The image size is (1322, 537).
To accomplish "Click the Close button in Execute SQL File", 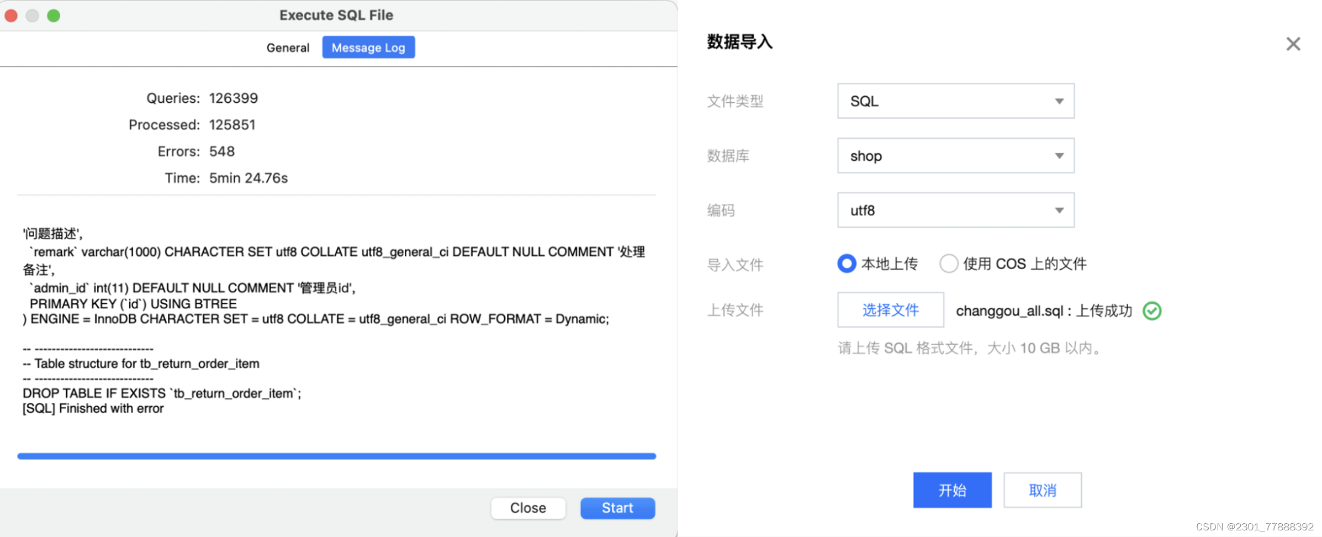I will coord(528,508).
